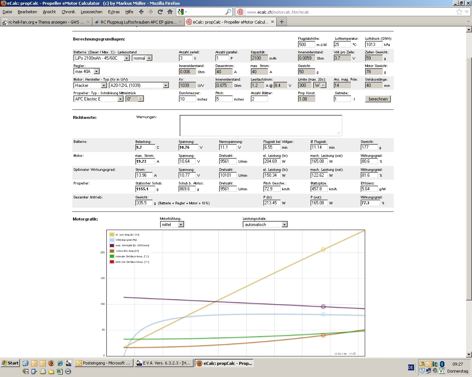Close the RC Flugzeug Luftschrauben tab
This screenshot has width=472, height=377.
pyautogui.click(x=180, y=22)
